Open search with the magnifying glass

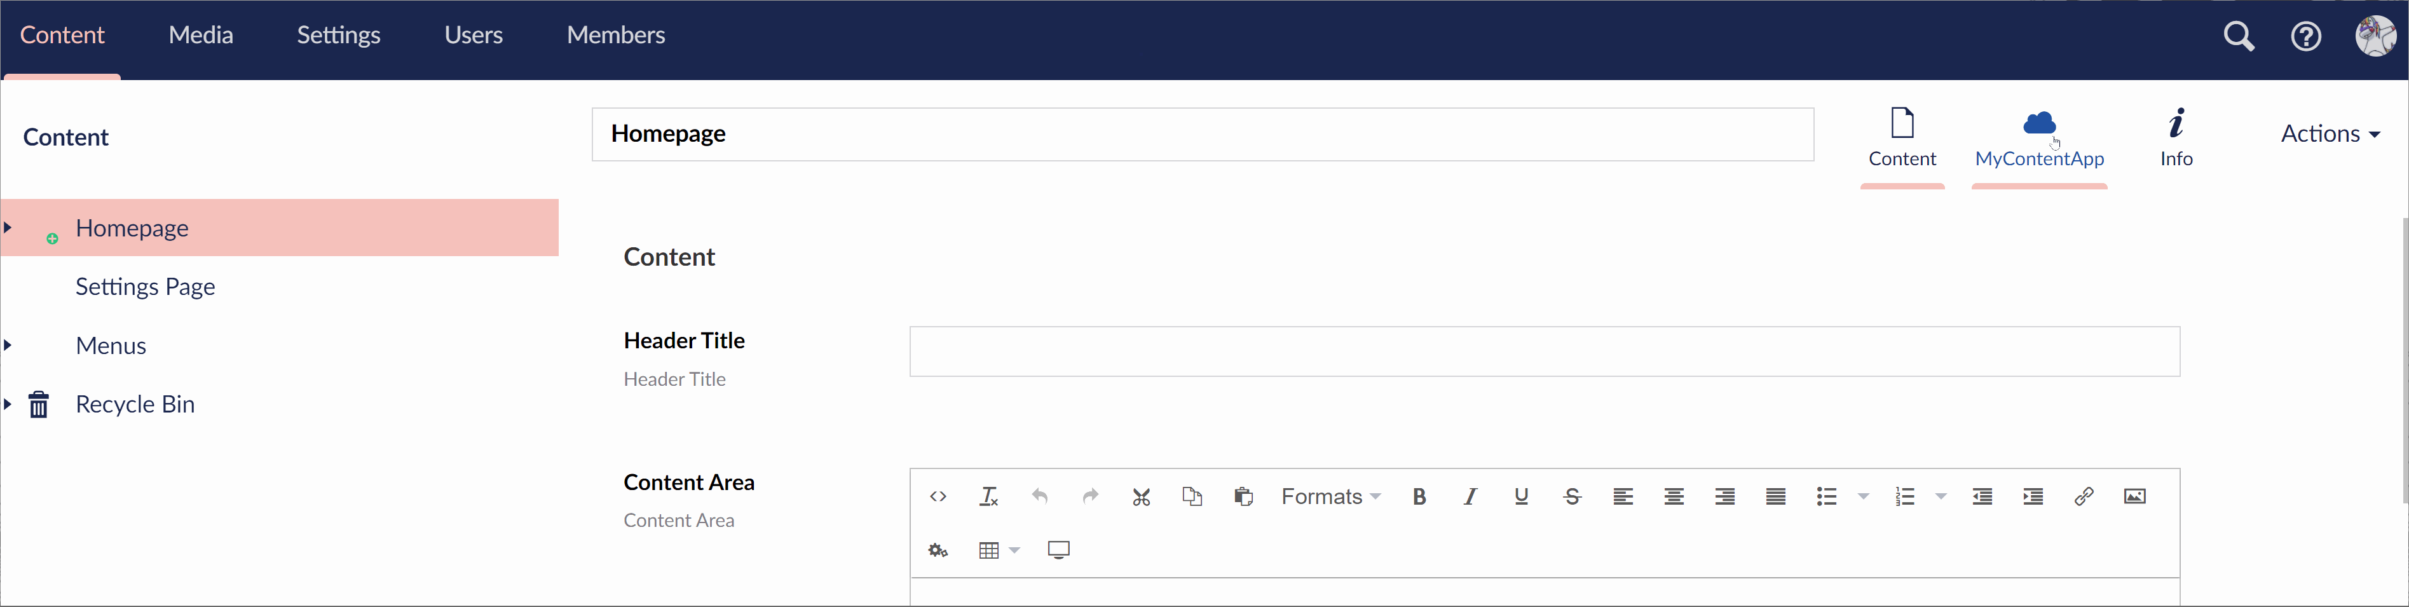[2239, 36]
